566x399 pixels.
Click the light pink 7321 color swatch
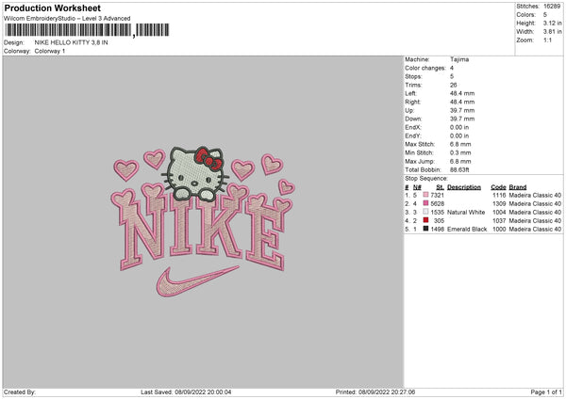click(x=425, y=195)
